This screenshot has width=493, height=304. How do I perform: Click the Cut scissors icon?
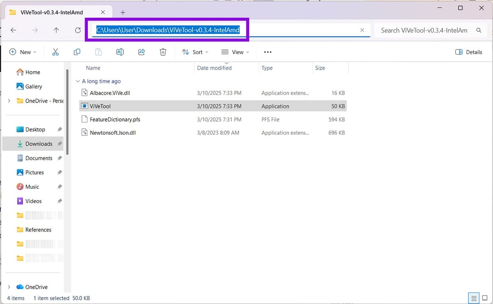click(55, 52)
